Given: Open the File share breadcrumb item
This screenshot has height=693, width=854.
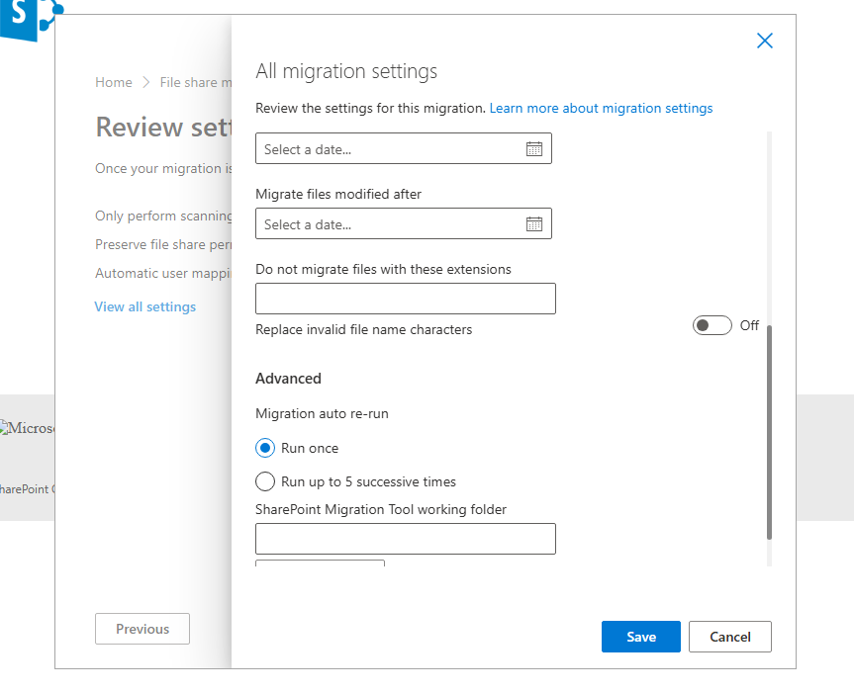Looking at the screenshot, I should pos(195,82).
